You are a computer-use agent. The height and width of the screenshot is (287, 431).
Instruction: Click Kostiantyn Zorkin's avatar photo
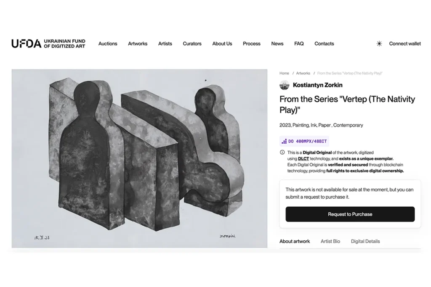pos(285,85)
